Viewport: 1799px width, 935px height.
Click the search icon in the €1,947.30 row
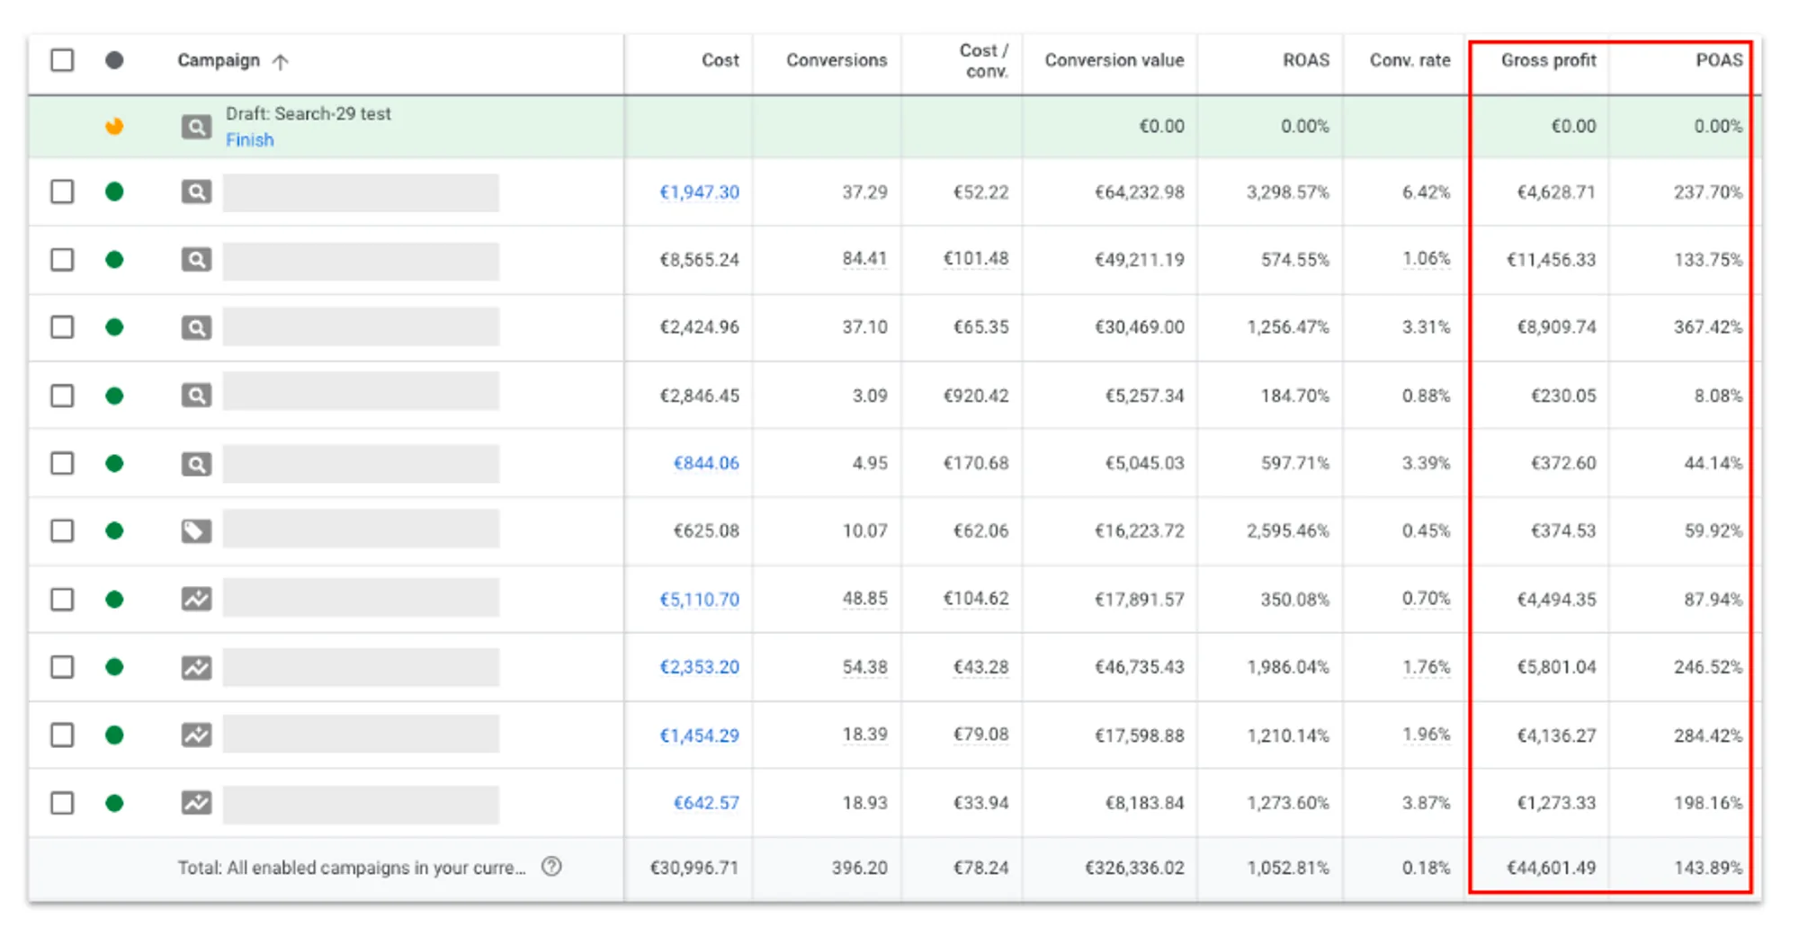tap(196, 191)
